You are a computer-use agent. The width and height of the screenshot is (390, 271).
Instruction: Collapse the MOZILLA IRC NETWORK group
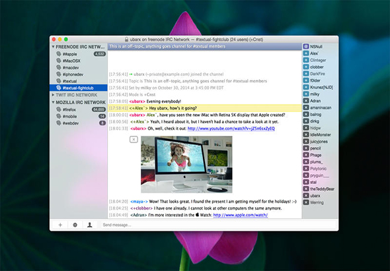click(x=53, y=102)
